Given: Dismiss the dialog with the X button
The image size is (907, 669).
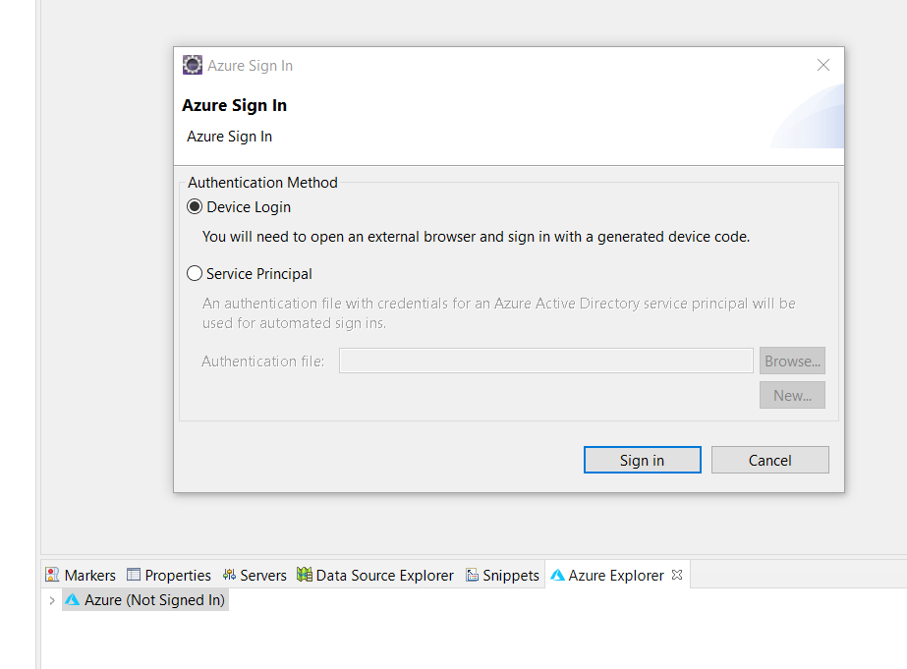Looking at the screenshot, I should point(822,65).
